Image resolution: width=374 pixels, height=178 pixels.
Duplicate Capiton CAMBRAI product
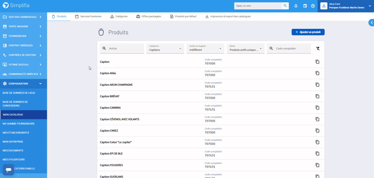click(x=317, y=108)
